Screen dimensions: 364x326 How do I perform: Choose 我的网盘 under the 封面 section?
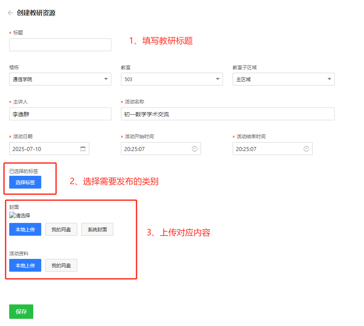[61, 229]
